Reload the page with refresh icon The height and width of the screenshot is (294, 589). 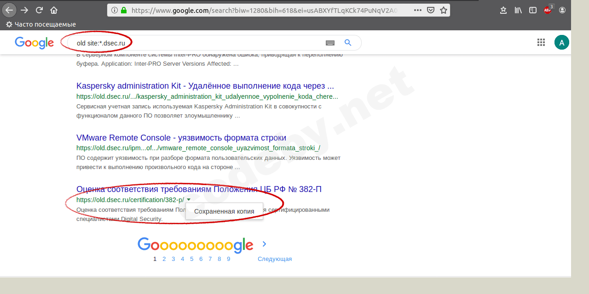coord(39,10)
